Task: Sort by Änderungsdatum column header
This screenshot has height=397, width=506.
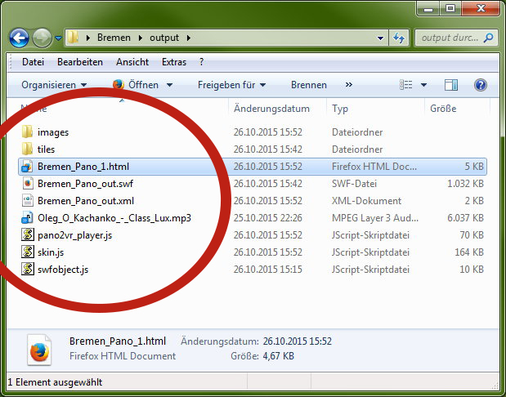Action: pos(271,109)
